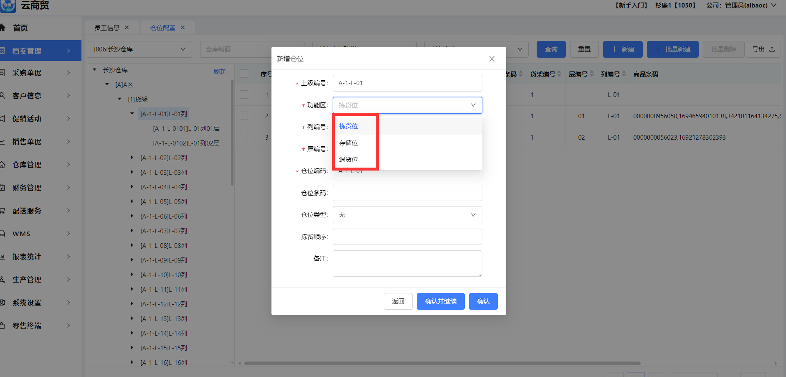Close the 仓位配置 tab using its X

point(183,28)
